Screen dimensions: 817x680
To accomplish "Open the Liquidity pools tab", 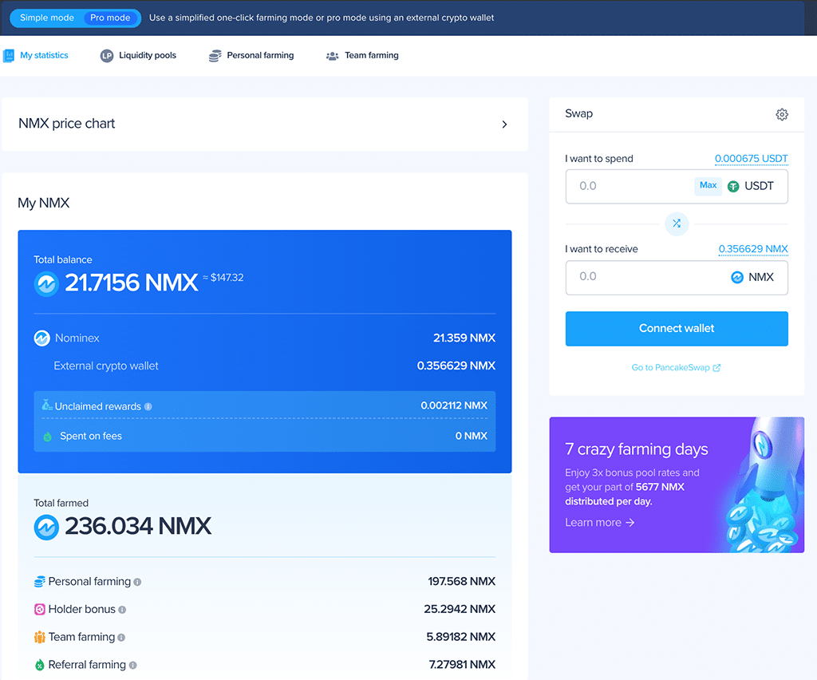I will point(138,55).
